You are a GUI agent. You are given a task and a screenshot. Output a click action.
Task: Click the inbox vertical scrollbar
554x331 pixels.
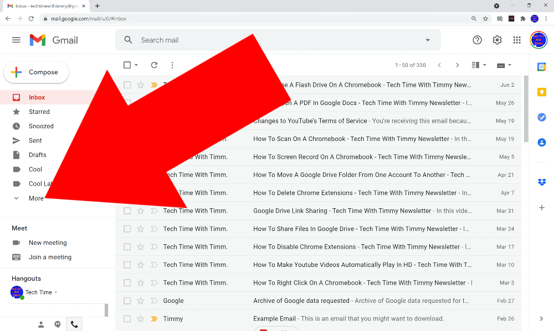click(x=526, y=108)
